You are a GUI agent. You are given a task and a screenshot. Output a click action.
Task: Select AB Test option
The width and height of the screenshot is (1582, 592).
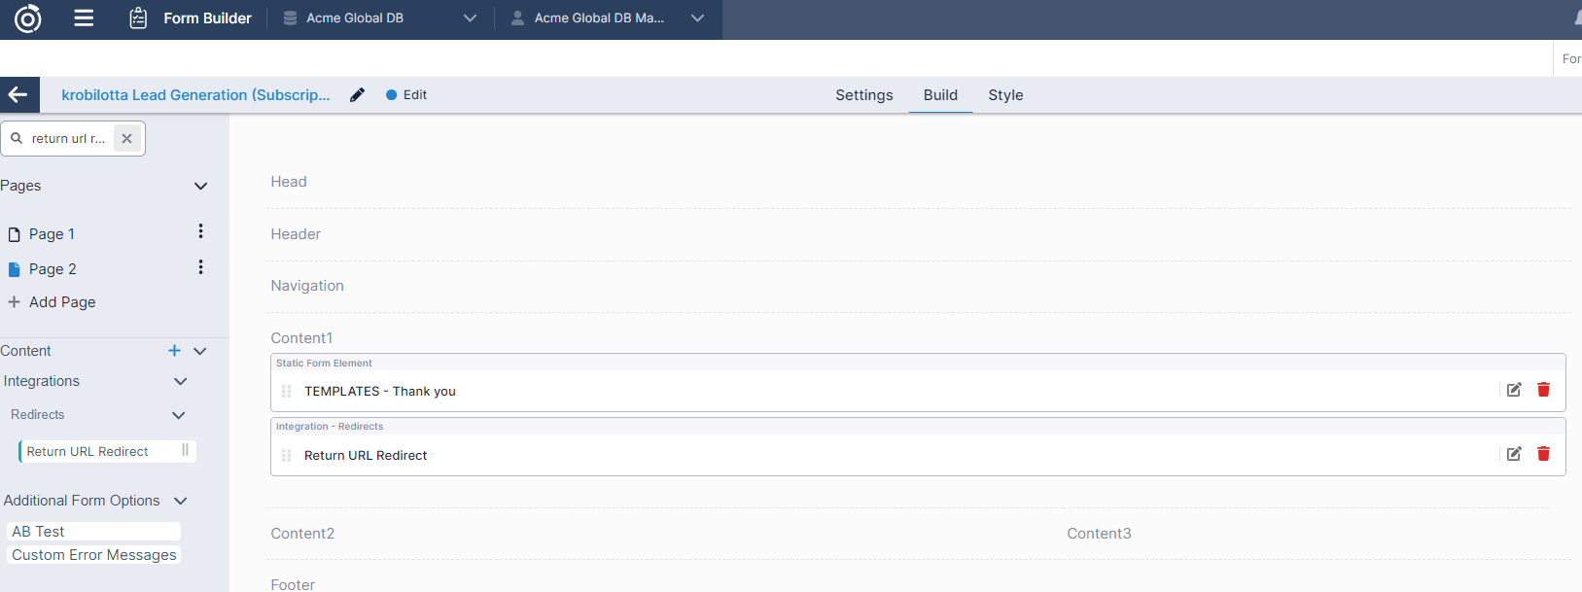(x=39, y=532)
